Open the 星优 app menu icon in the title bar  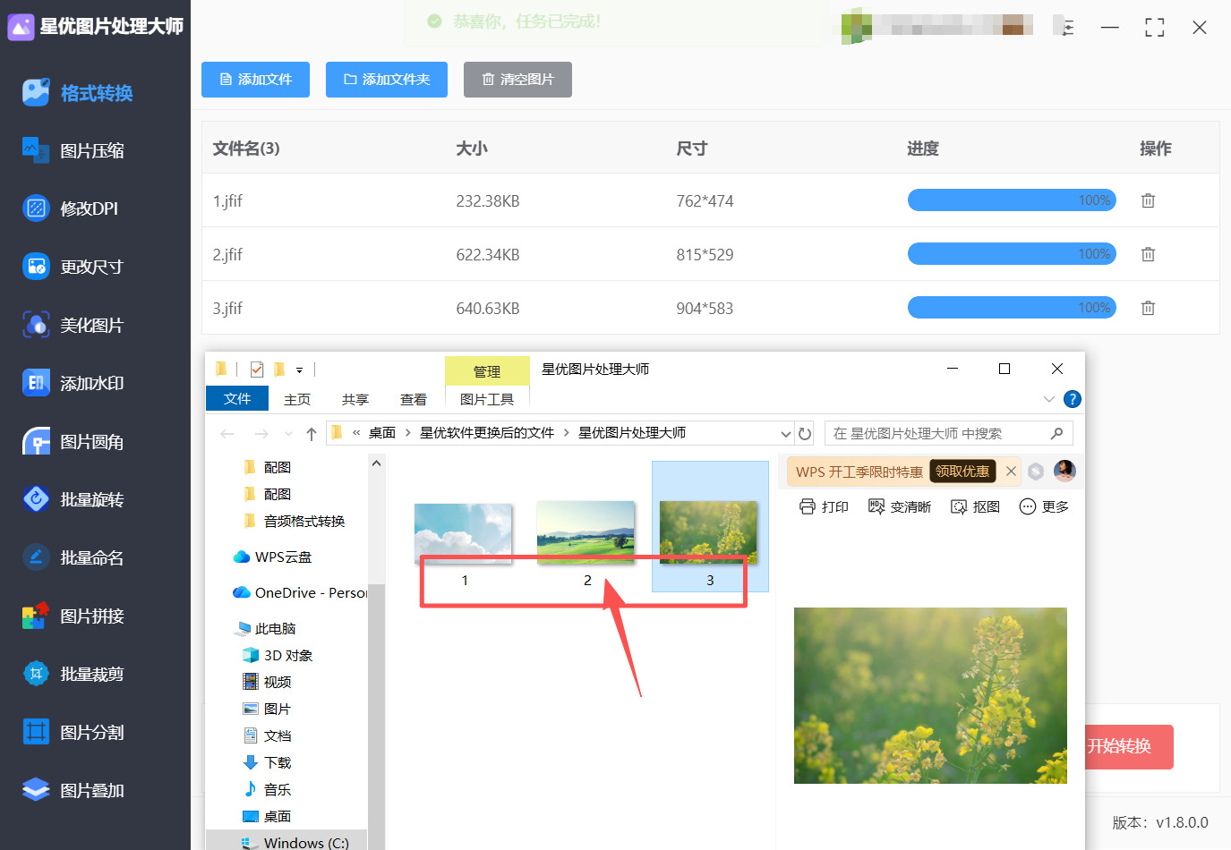(1067, 28)
